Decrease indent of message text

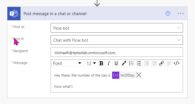click(x=154, y=63)
